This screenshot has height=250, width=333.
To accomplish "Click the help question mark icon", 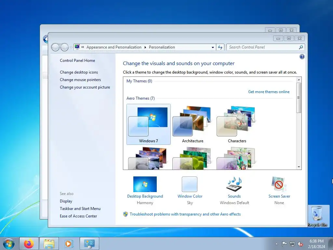I will (x=302, y=57).
